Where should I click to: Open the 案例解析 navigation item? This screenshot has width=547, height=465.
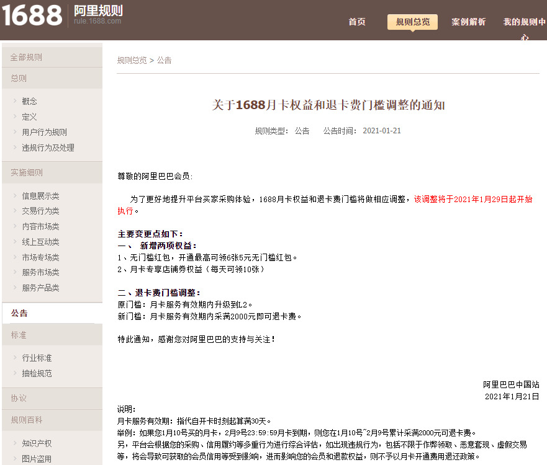coord(469,22)
